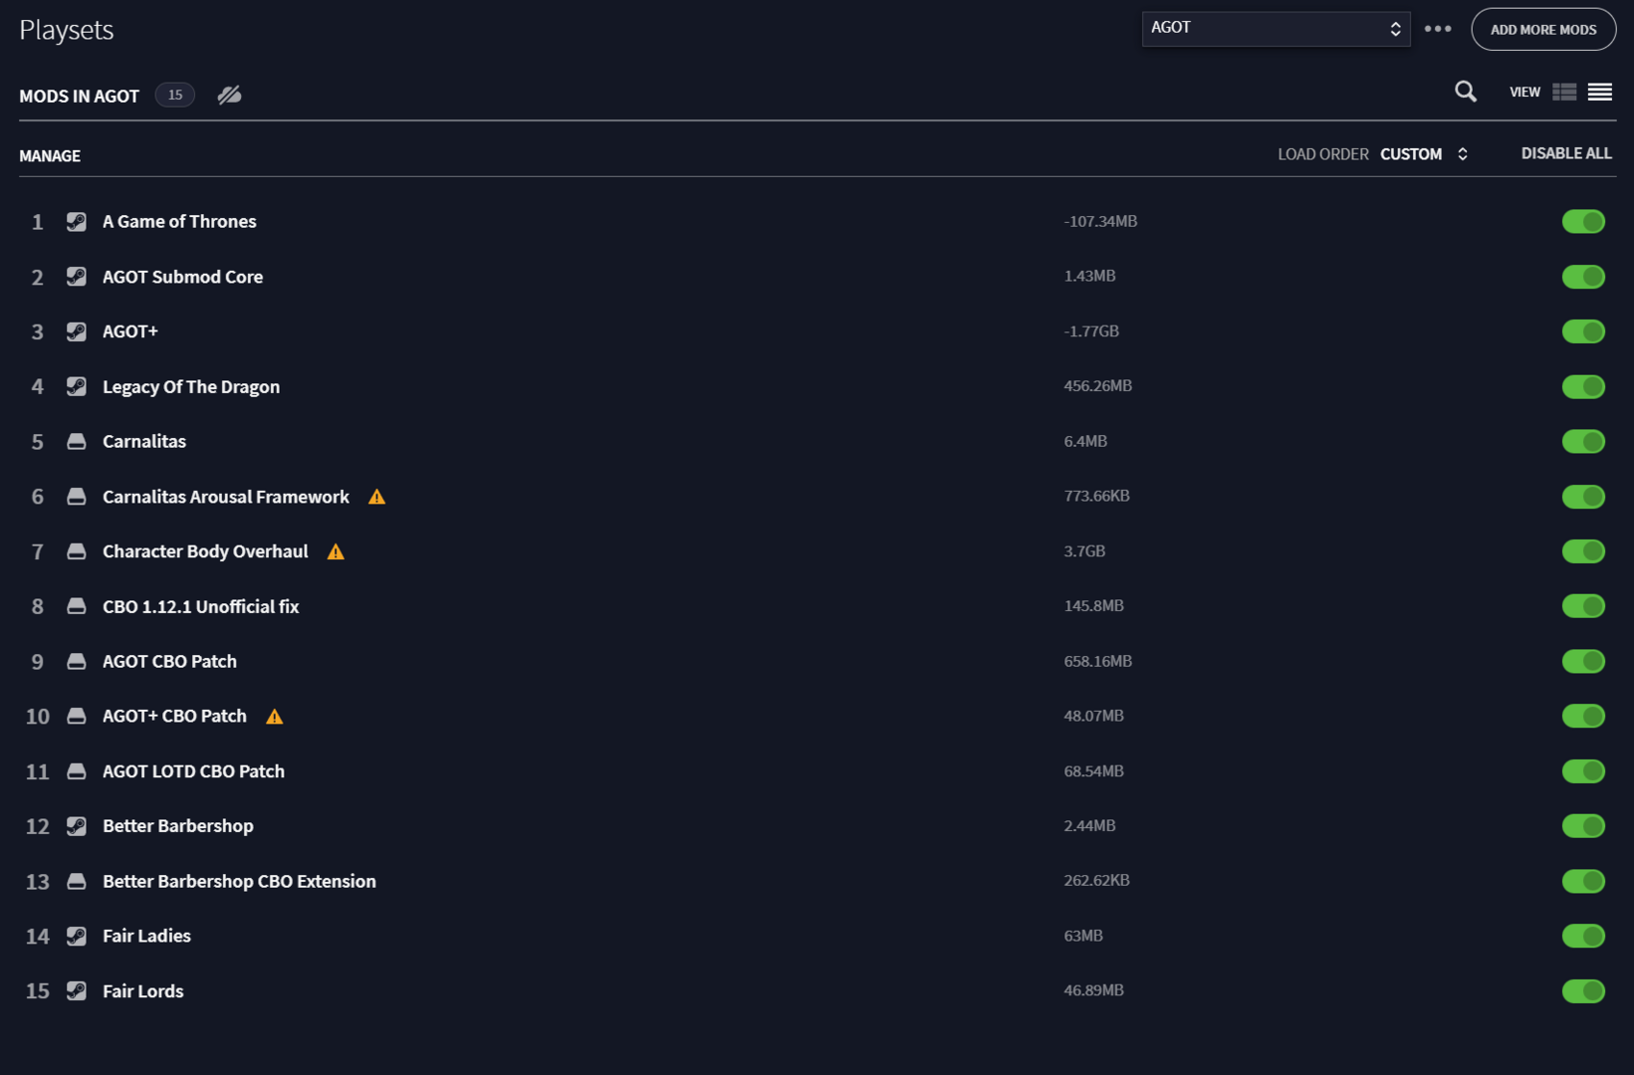
Task: Select the Better Barbershop CBO Extension name
Action: click(239, 881)
